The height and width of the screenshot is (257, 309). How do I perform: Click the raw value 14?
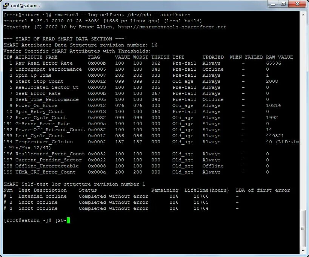(269, 130)
